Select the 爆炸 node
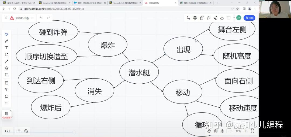 108,45
